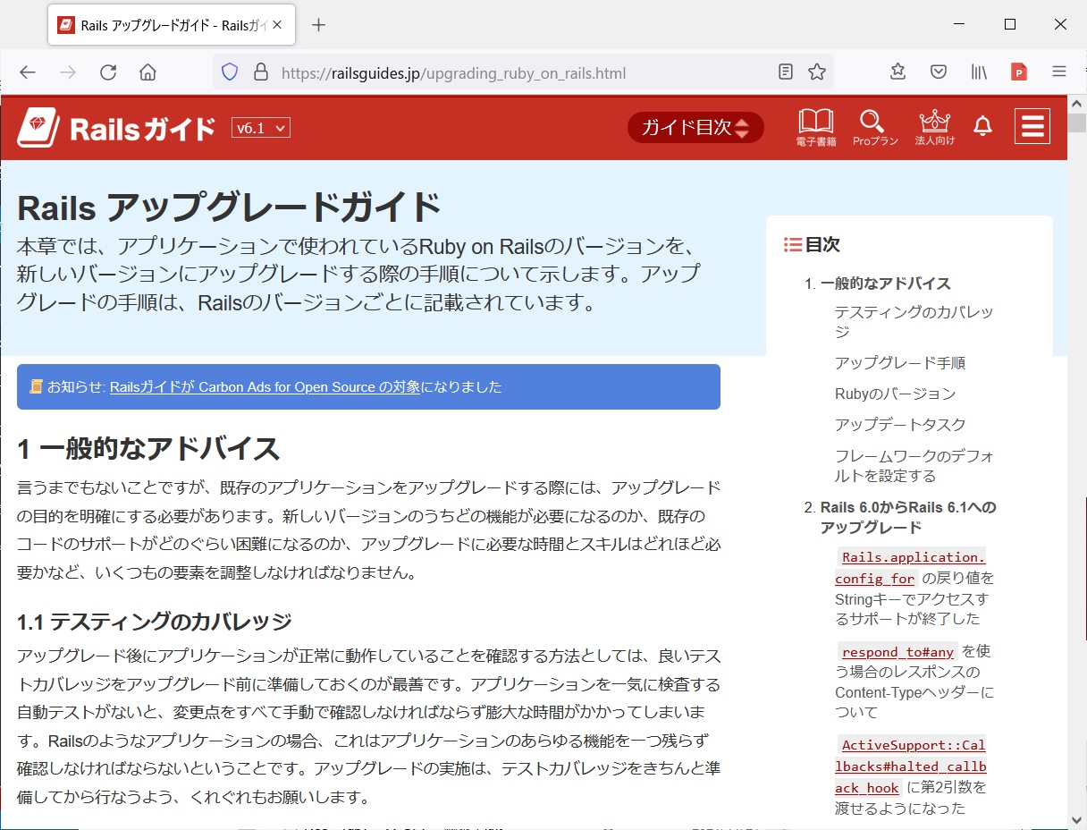Open the browser library icon
Screen dimensions: 1087x830
pyautogui.click(x=979, y=72)
